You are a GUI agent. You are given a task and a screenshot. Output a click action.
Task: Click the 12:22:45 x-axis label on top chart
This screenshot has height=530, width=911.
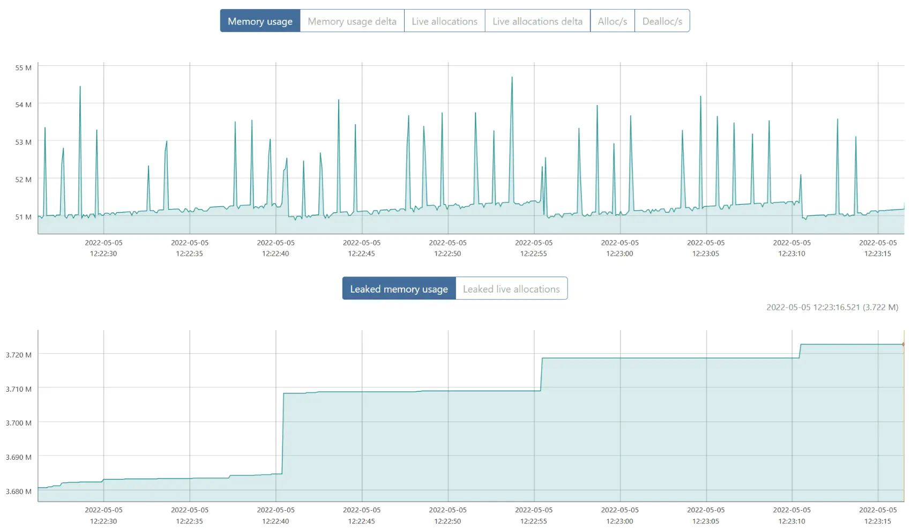(361, 248)
